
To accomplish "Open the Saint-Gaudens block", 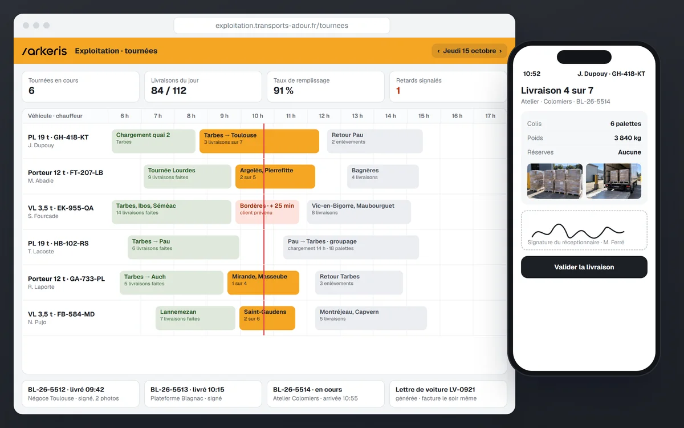I will pyautogui.click(x=267, y=318).
